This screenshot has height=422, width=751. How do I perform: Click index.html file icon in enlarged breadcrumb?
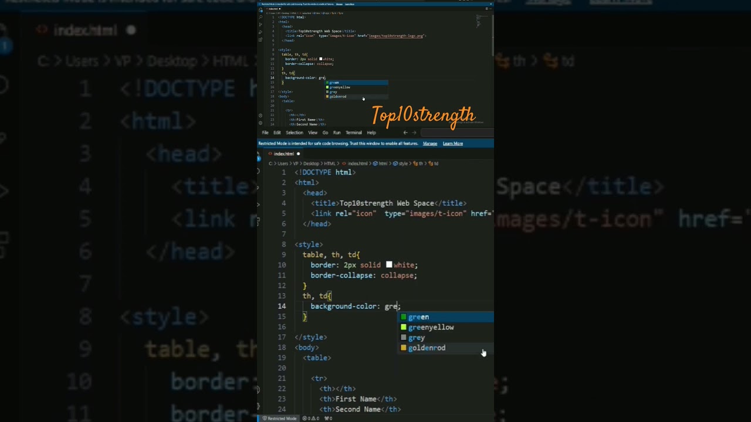[344, 164]
